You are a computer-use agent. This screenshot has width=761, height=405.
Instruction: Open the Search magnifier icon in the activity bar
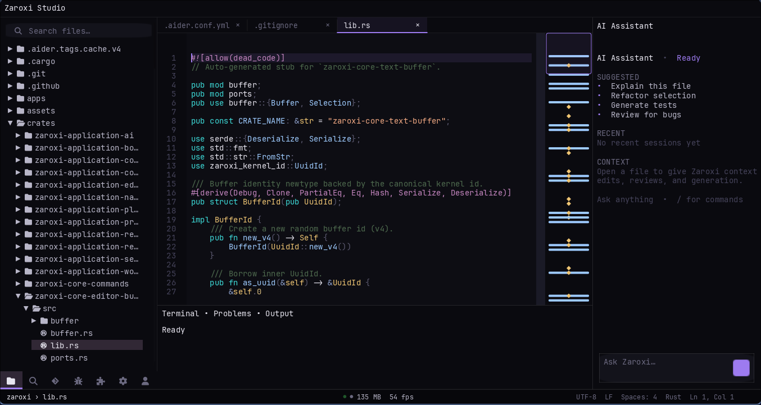(x=33, y=380)
